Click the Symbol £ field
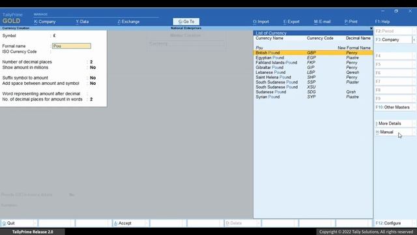The width and height of the screenshot is (417, 235). coord(54,36)
